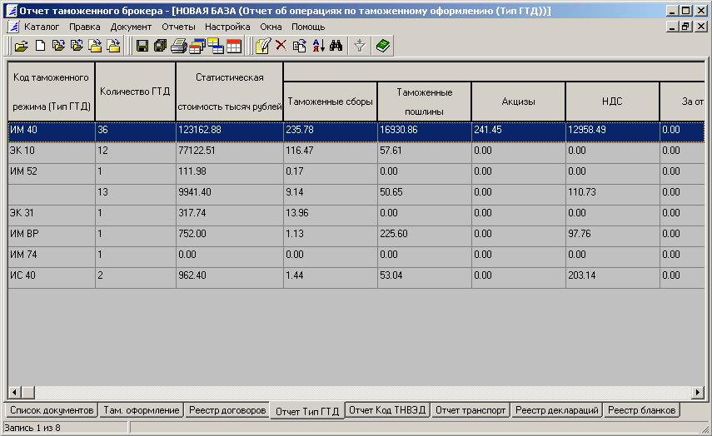This screenshot has width=712, height=436.
Task: Click the binoculars search icon
Action: pyautogui.click(x=336, y=47)
